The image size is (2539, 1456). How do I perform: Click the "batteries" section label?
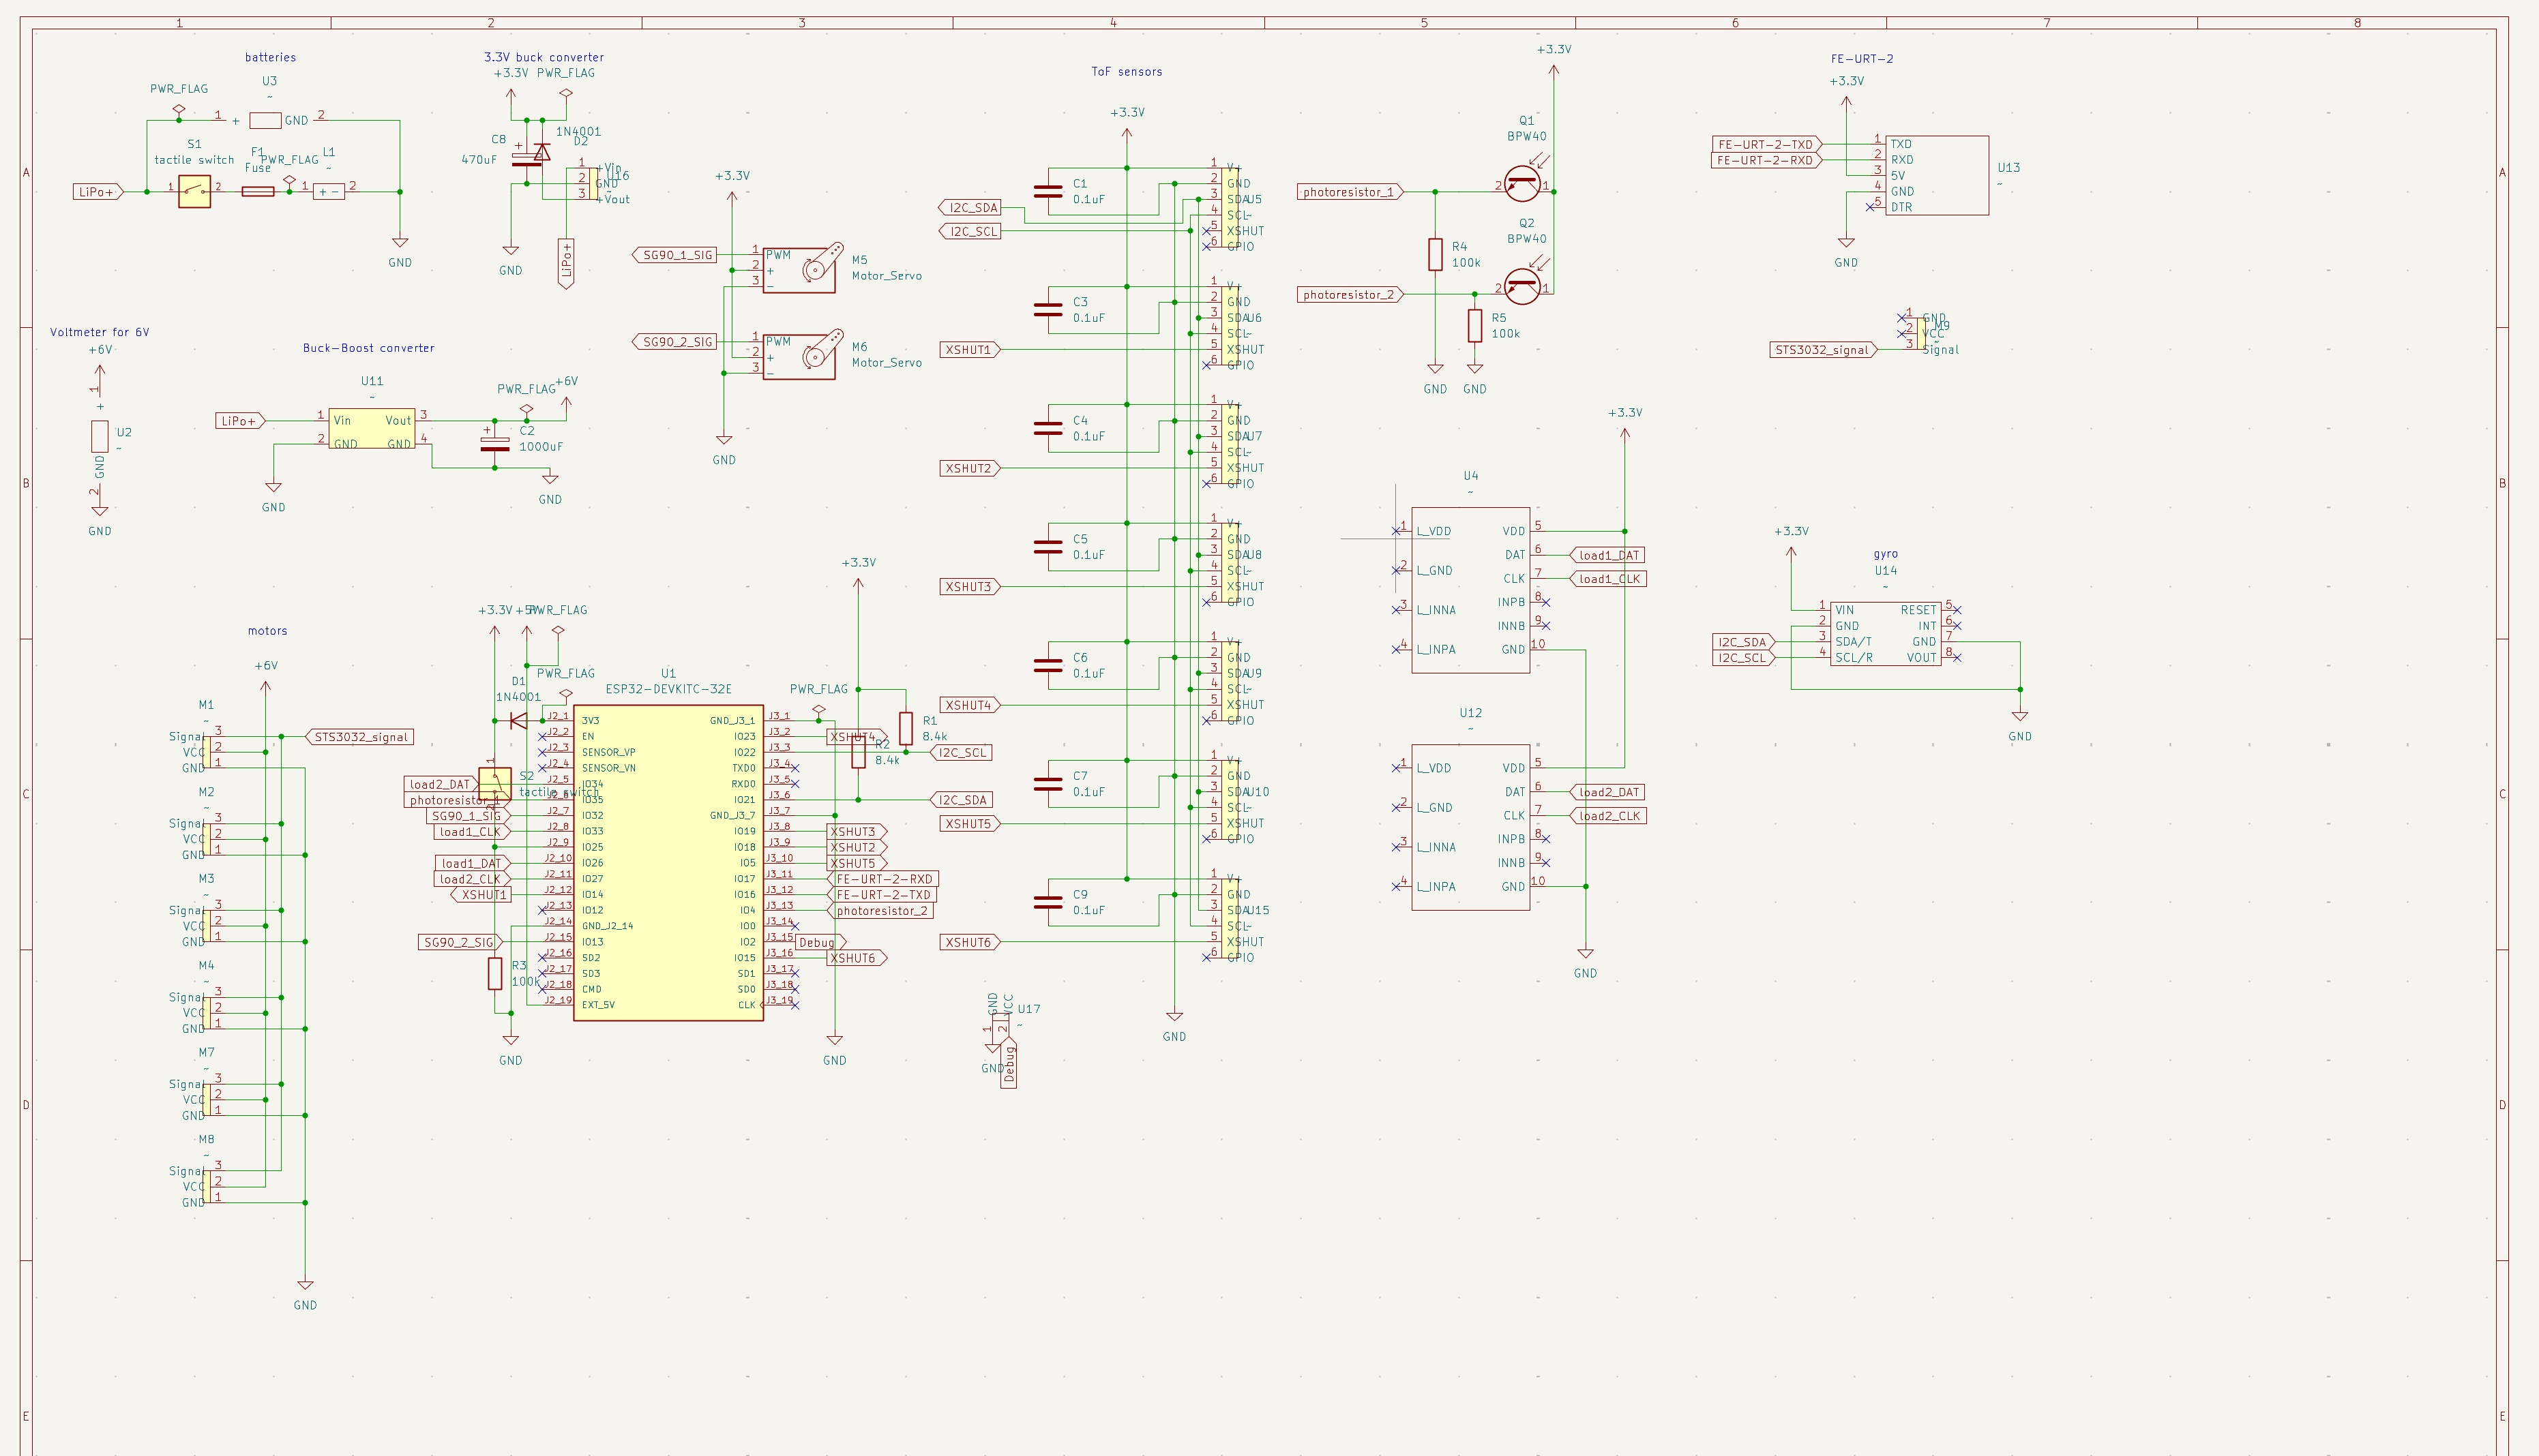pos(270,57)
